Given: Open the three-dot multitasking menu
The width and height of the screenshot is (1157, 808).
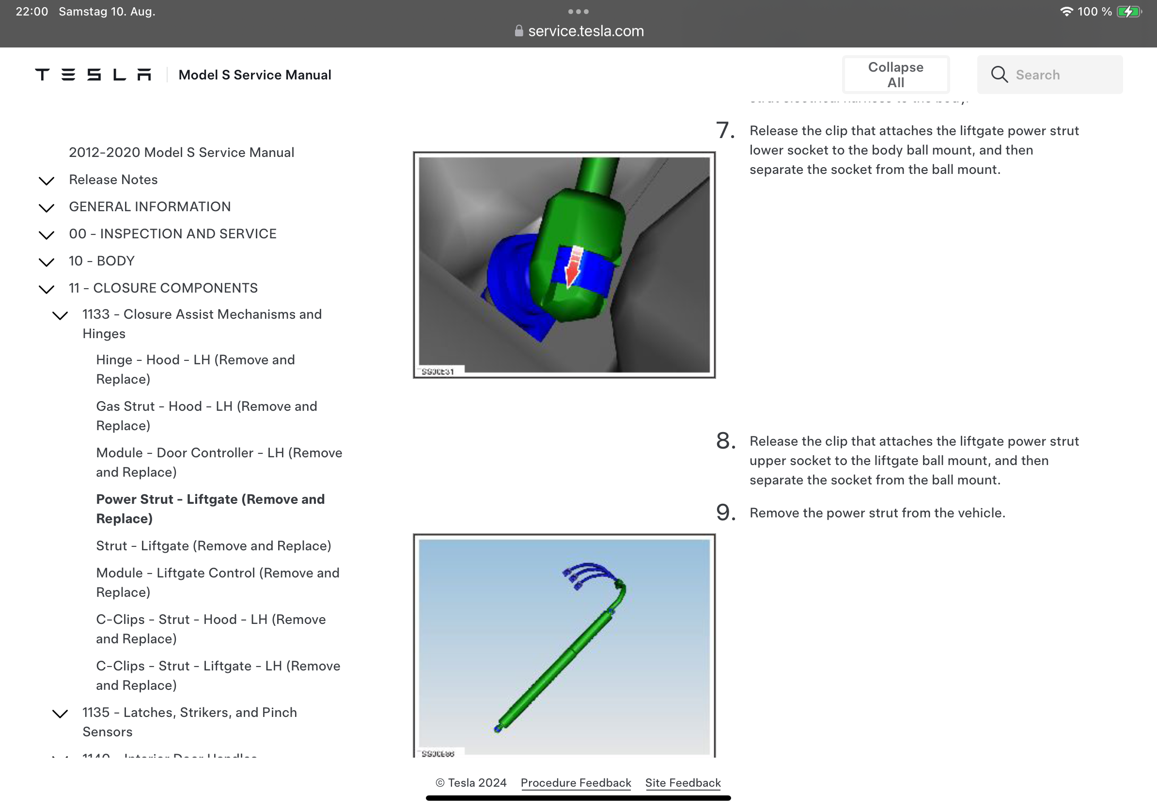Looking at the screenshot, I should pos(578,11).
